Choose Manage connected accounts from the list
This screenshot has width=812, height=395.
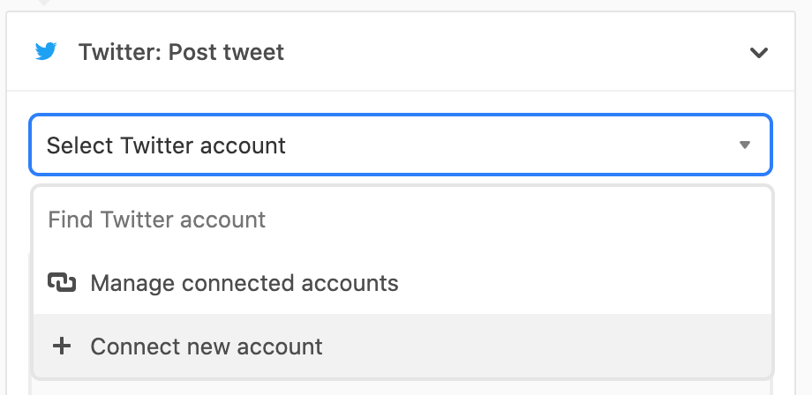(244, 283)
